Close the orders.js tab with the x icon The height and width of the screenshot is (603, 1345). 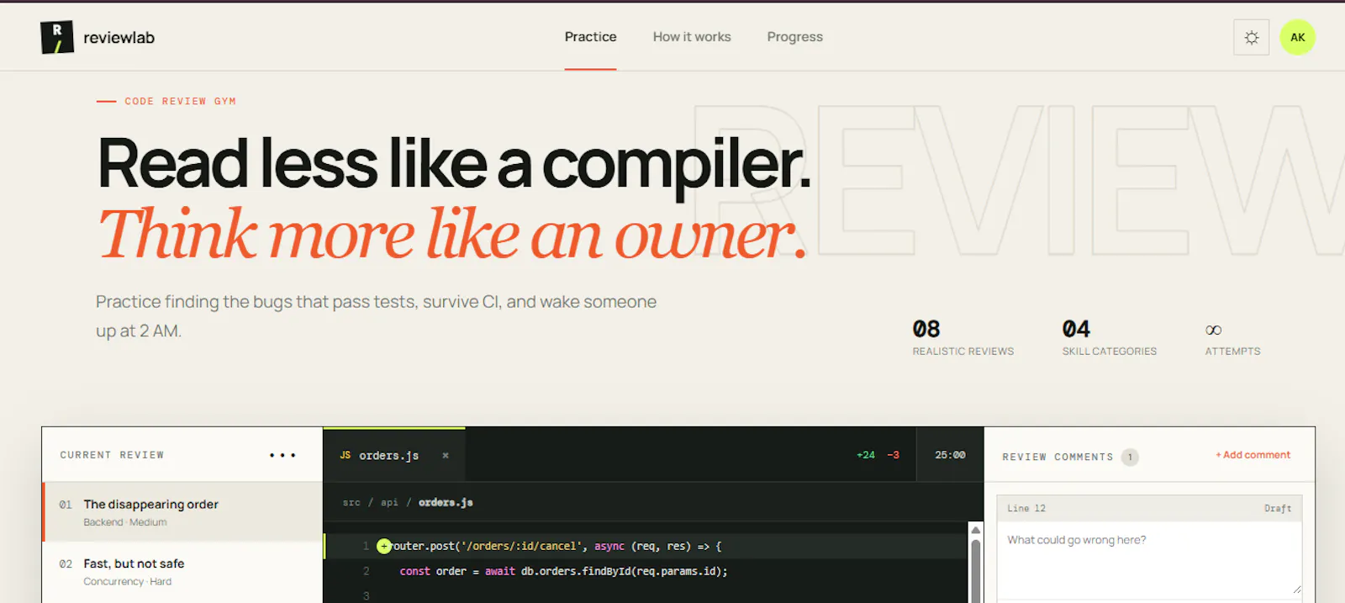446,455
